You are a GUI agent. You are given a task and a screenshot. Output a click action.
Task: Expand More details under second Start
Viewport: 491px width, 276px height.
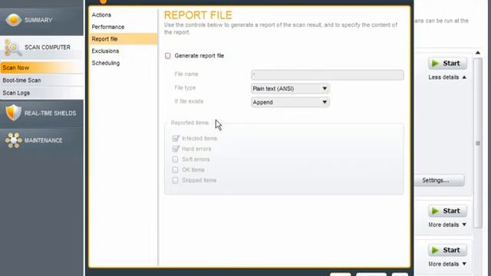[x=447, y=225]
